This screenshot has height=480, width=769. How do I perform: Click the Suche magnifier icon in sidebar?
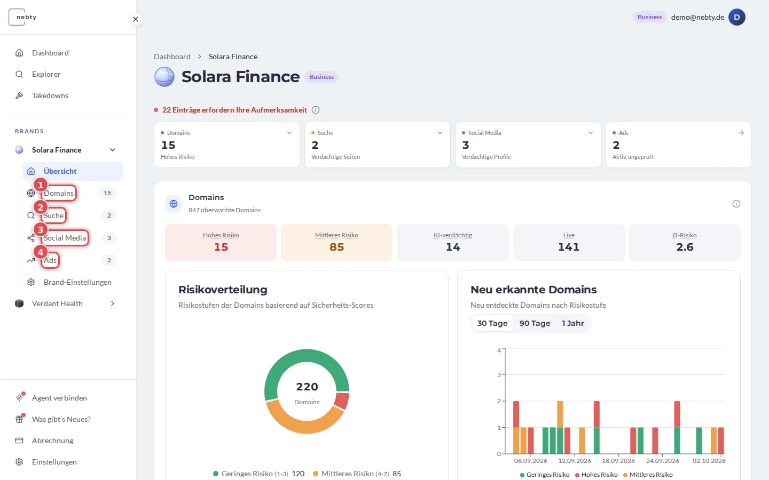click(x=31, y=215)
